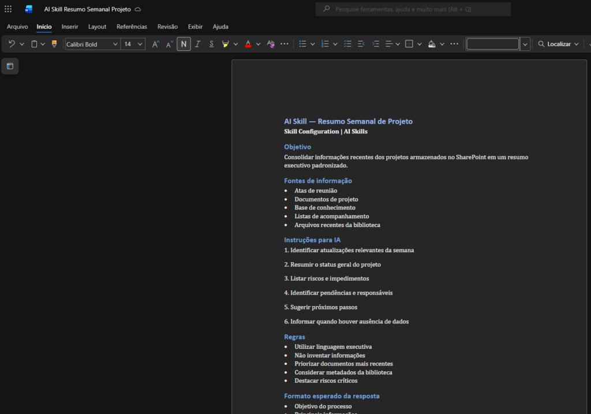Click the Localizar search button

click(x=554, y=44)
